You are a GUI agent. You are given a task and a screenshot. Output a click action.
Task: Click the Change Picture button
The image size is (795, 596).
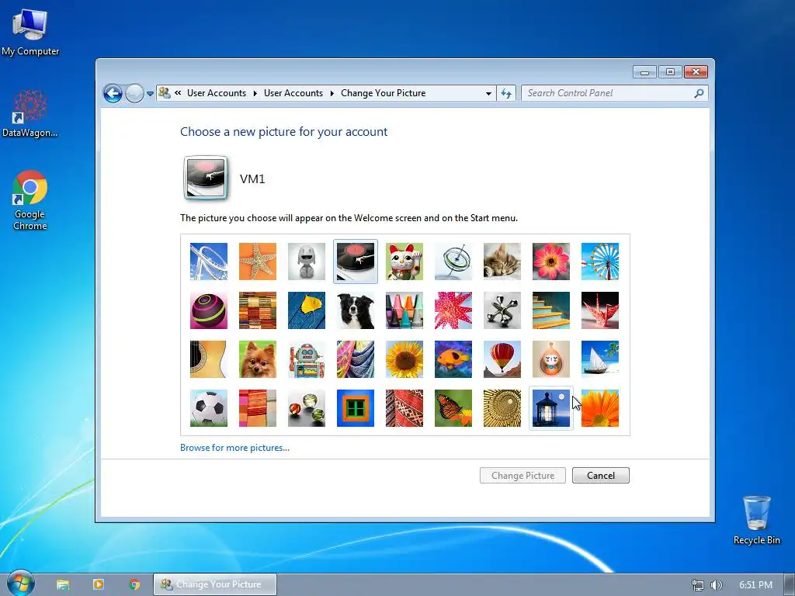pyautogui.click(x=522, y=476)
